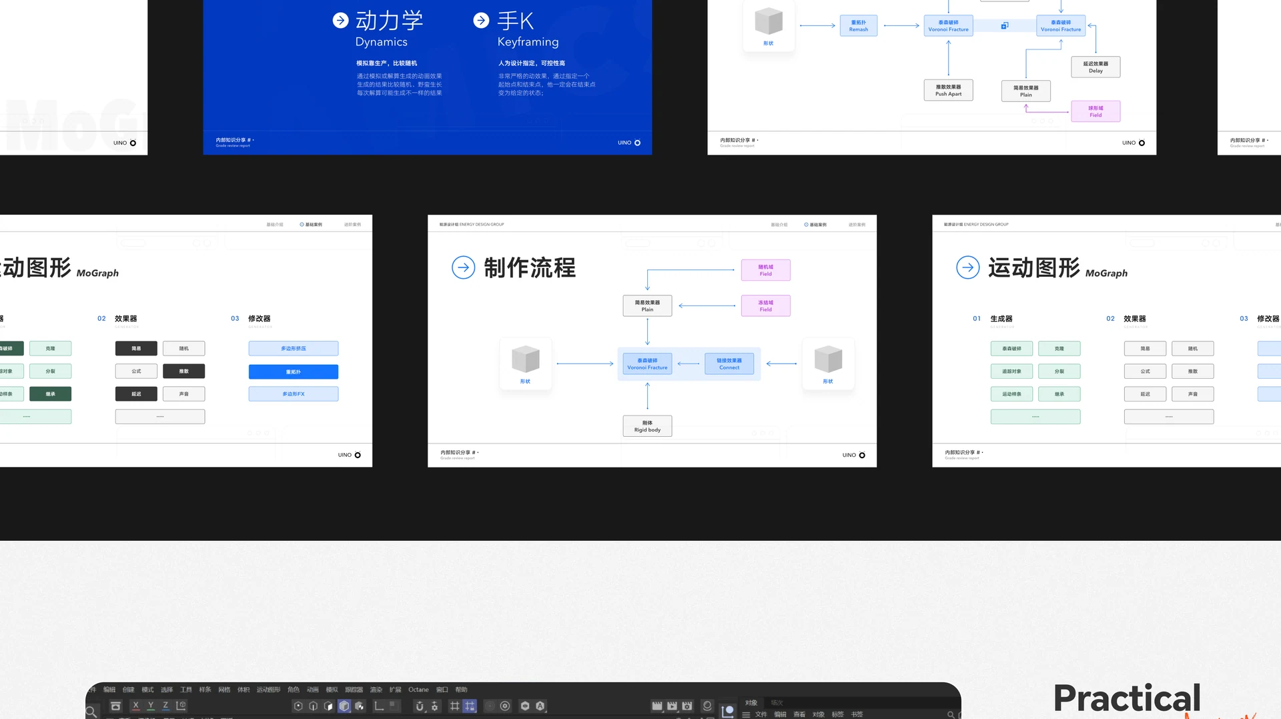Select the highlighted model mode cube icon
The width and height of the screenshot is (1281, 719).
click(344, 706)
